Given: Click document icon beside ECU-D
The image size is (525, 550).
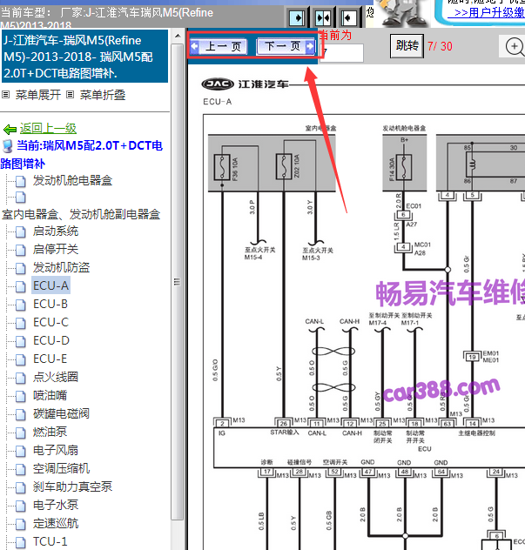Looking at the screenshot, I should coord(21,341).
